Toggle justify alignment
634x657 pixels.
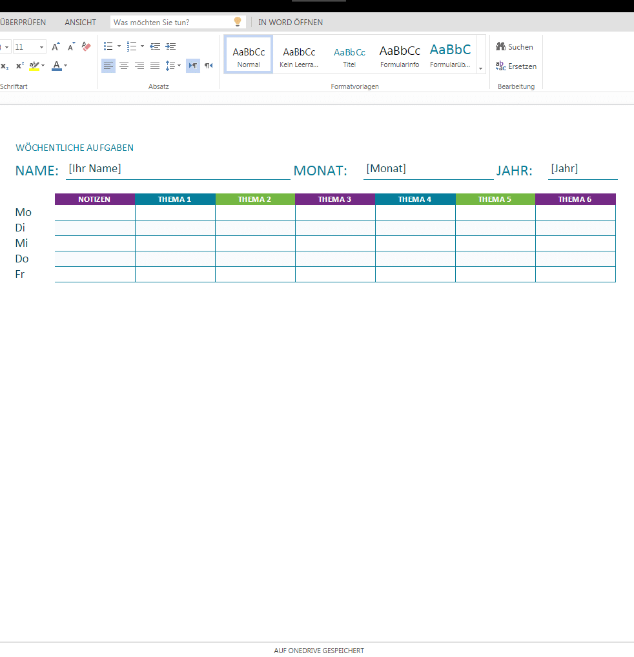(x=155, y=65)
